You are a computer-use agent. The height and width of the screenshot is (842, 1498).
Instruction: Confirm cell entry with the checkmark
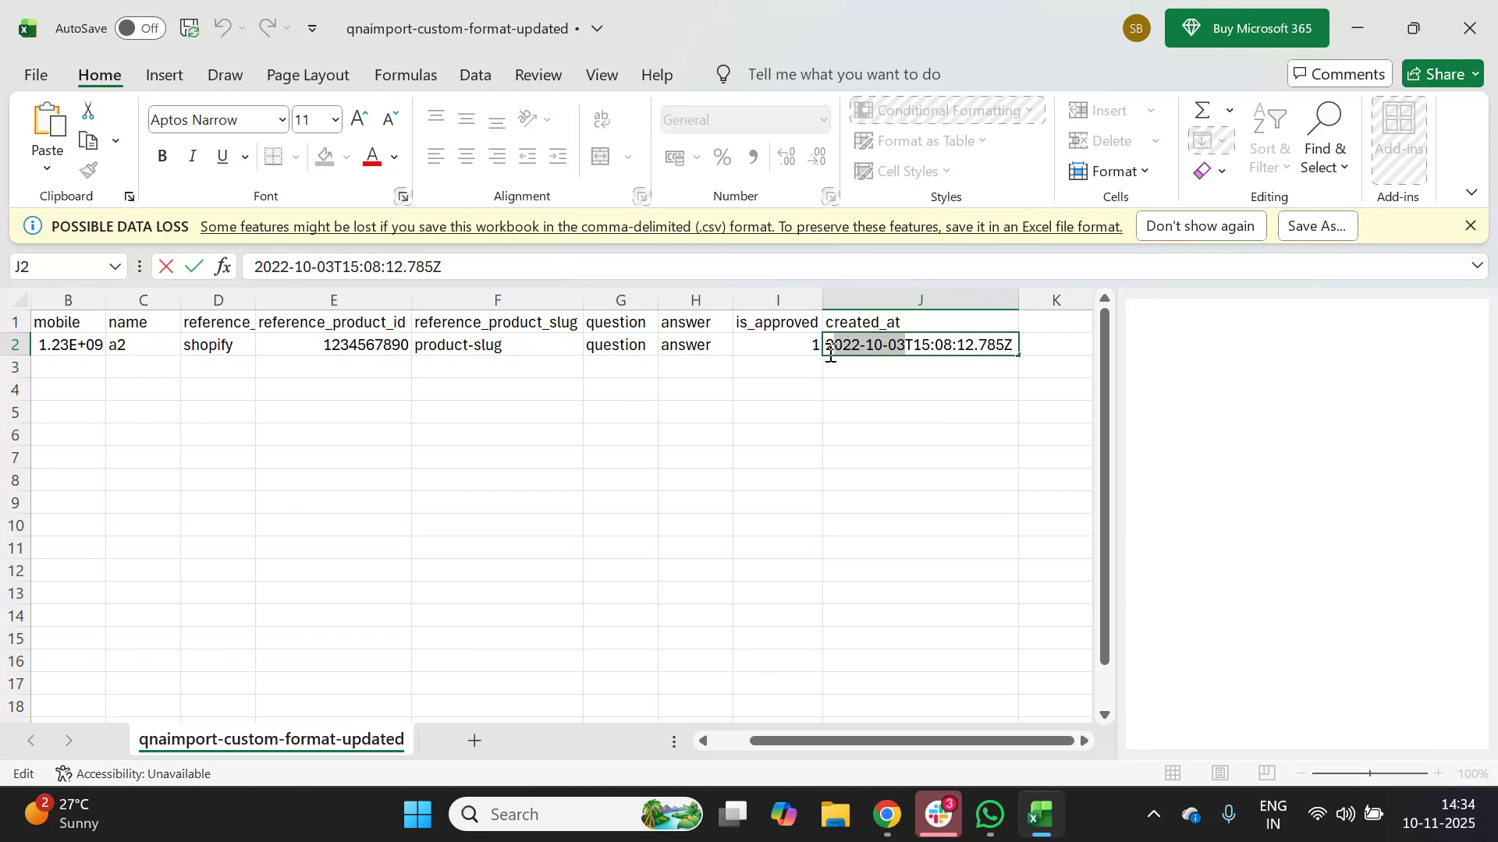194,266
